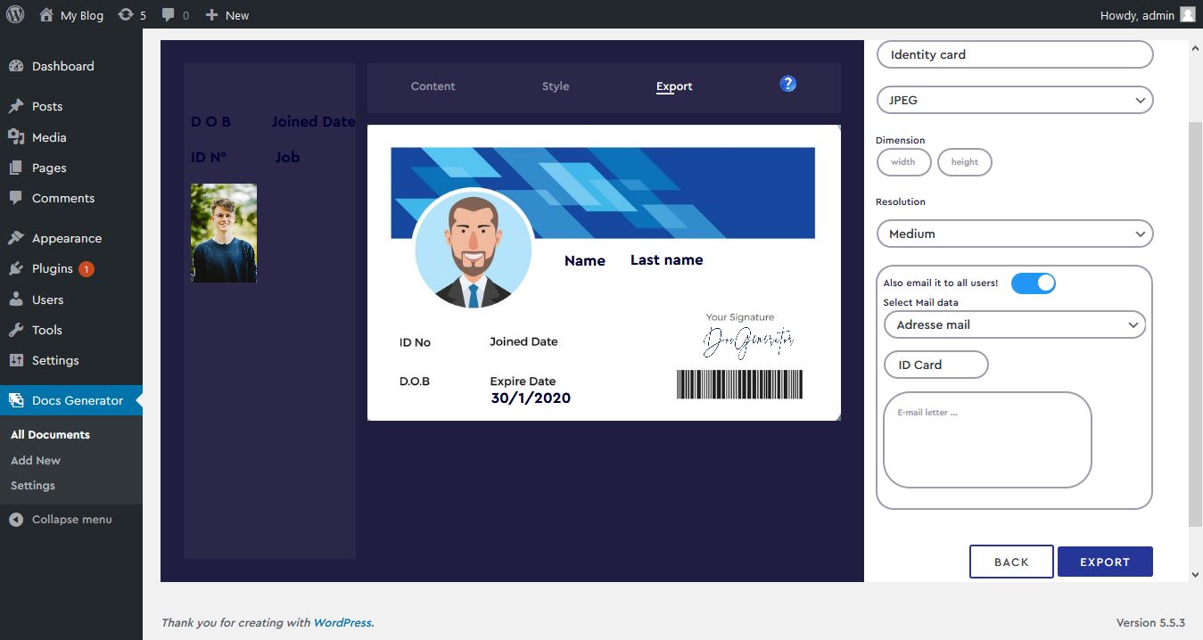Click the Settings sliders icon
The width and height of the screenshot is (1203, 640).
(x=16, y=360)
